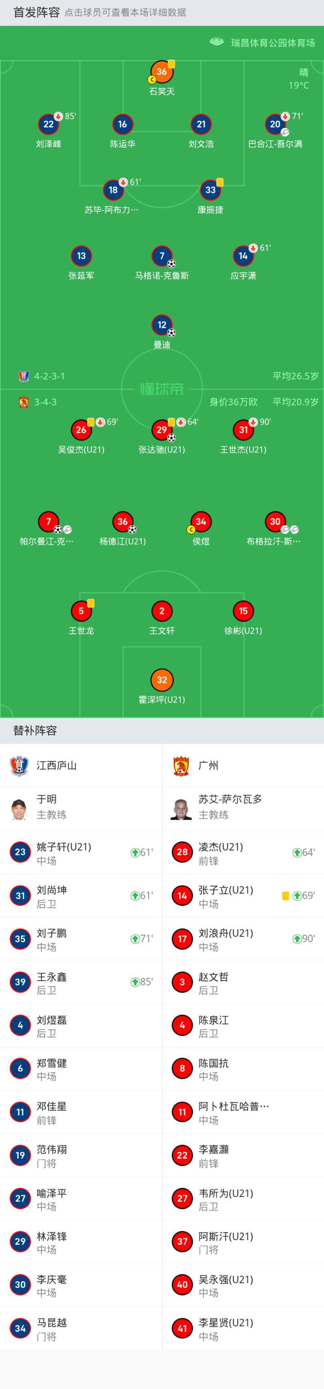Click the 3-4-3 formation label

click(x=45, y=402)
